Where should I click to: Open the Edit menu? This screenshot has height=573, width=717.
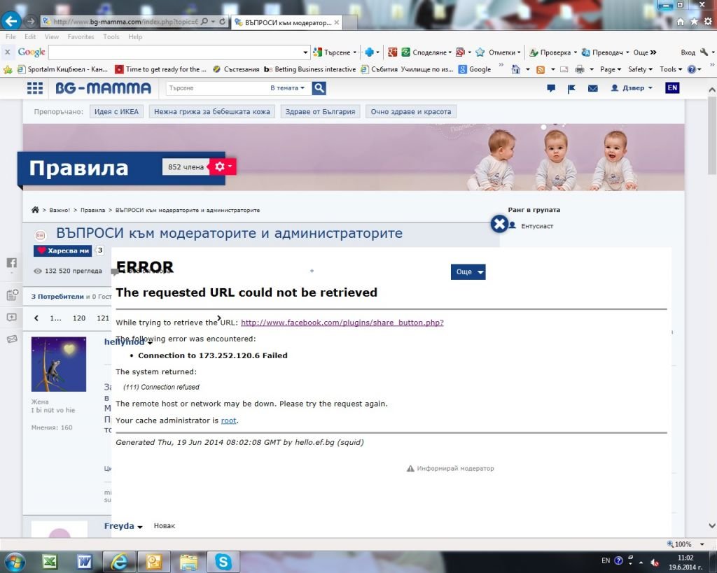30,36
